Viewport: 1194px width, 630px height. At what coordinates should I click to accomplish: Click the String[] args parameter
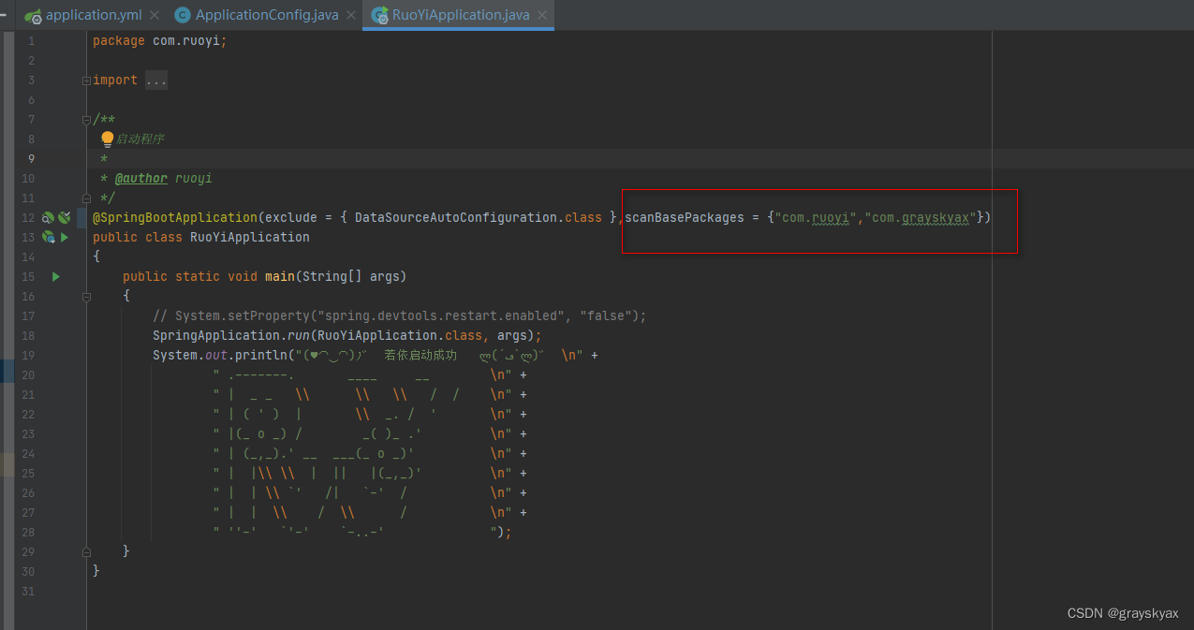point(351,276)
